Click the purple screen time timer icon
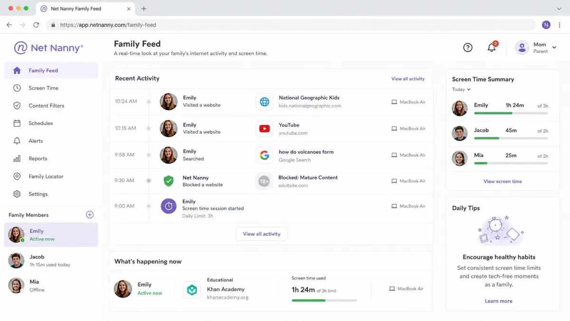Screen dimensions: 570x321 169,206
